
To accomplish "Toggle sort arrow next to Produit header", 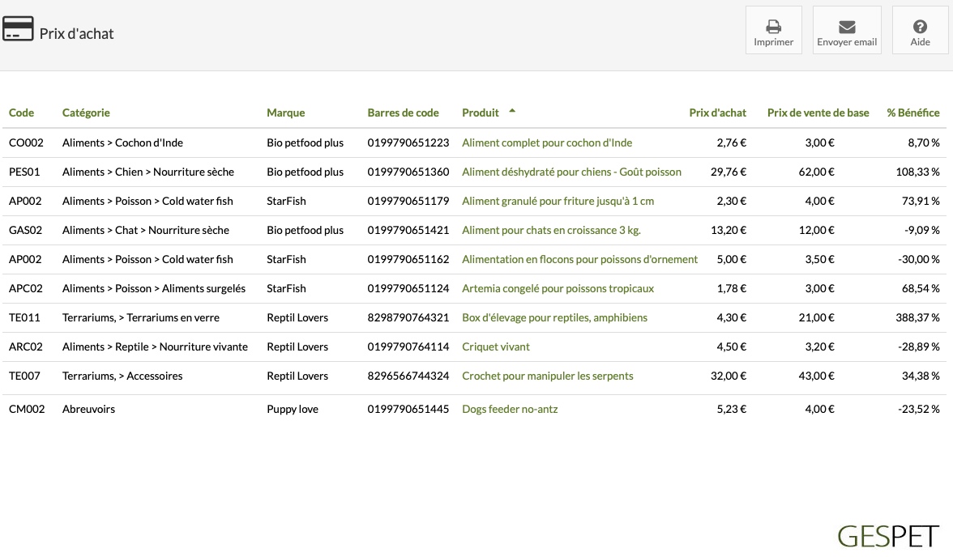I will (512, 111).
